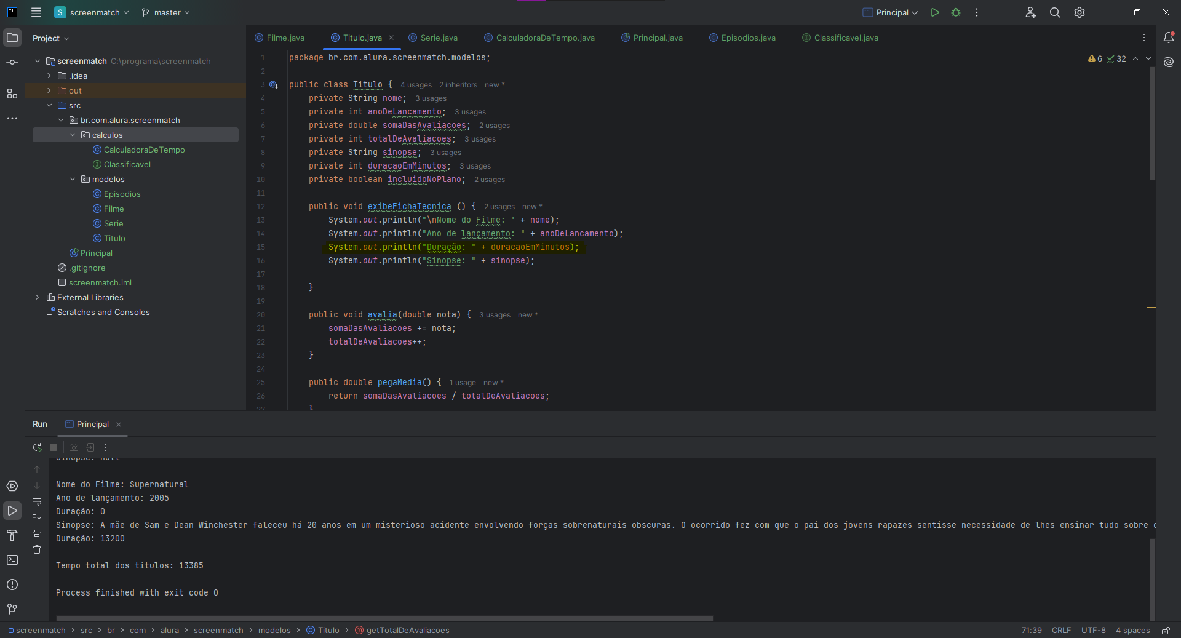The height and width of the screenshot is (638, 1181).
Task: Expand External Libraries node
Action: point(38,297)
